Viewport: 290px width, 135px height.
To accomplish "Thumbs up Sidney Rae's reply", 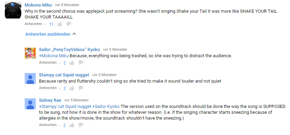I will pos(72,125).
